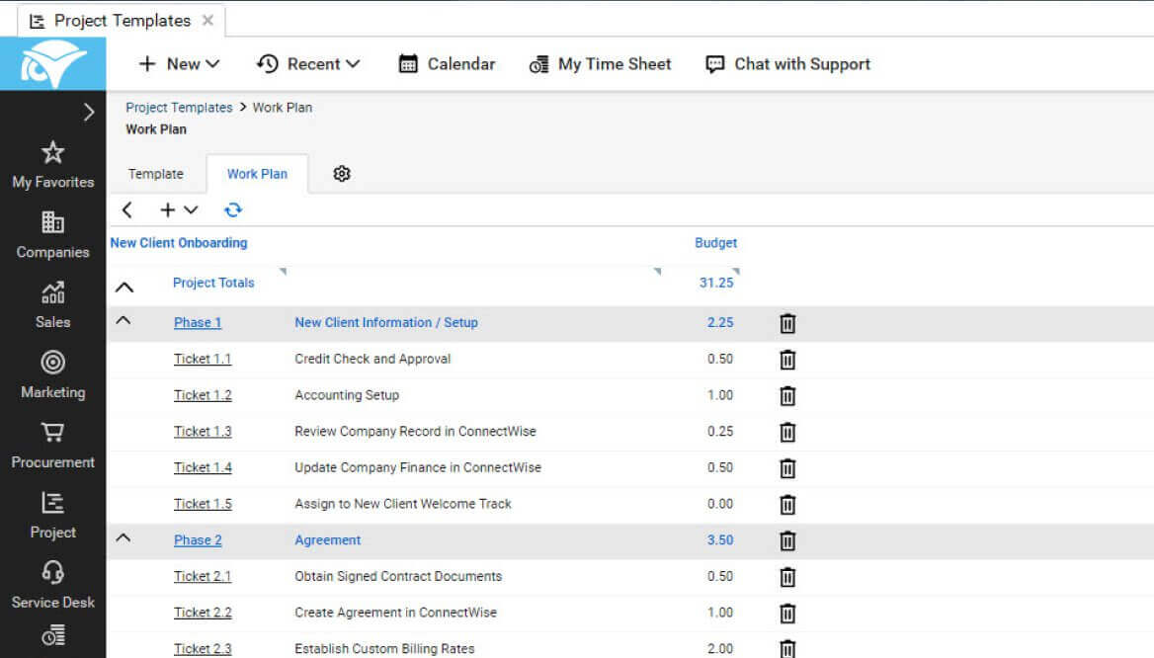Open Calendar from top toolbar

click(447, 64)
